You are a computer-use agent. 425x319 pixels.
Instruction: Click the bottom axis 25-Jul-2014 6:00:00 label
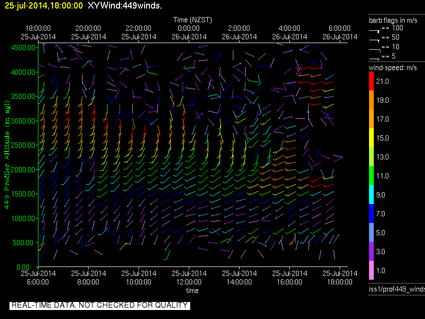point(38,278)
